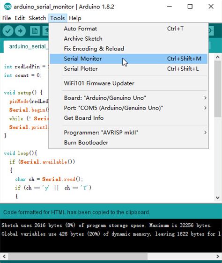Click 'if (Serial.available())' code line
This screenshot has height=263, width=222.
click(x=42, y=162)
